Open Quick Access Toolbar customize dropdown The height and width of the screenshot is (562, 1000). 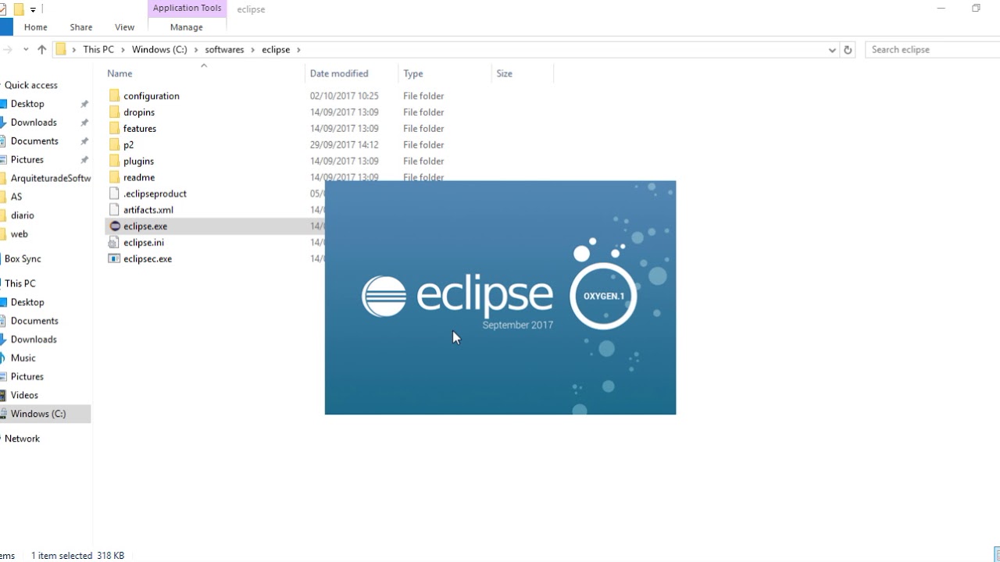click(x=33, y=9)
